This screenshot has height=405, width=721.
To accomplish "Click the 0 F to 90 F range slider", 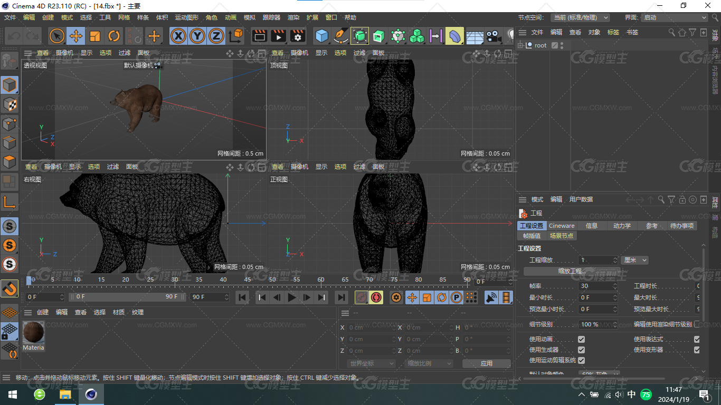I will pos(127,297).
